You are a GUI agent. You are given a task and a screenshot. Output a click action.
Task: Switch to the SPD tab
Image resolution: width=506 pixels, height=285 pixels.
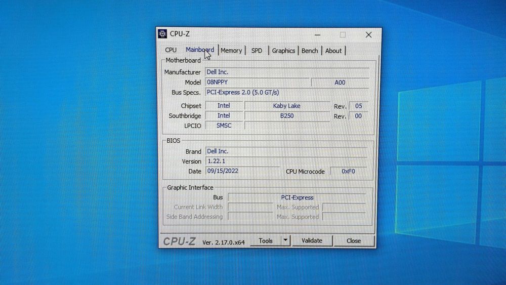[257, 51]
